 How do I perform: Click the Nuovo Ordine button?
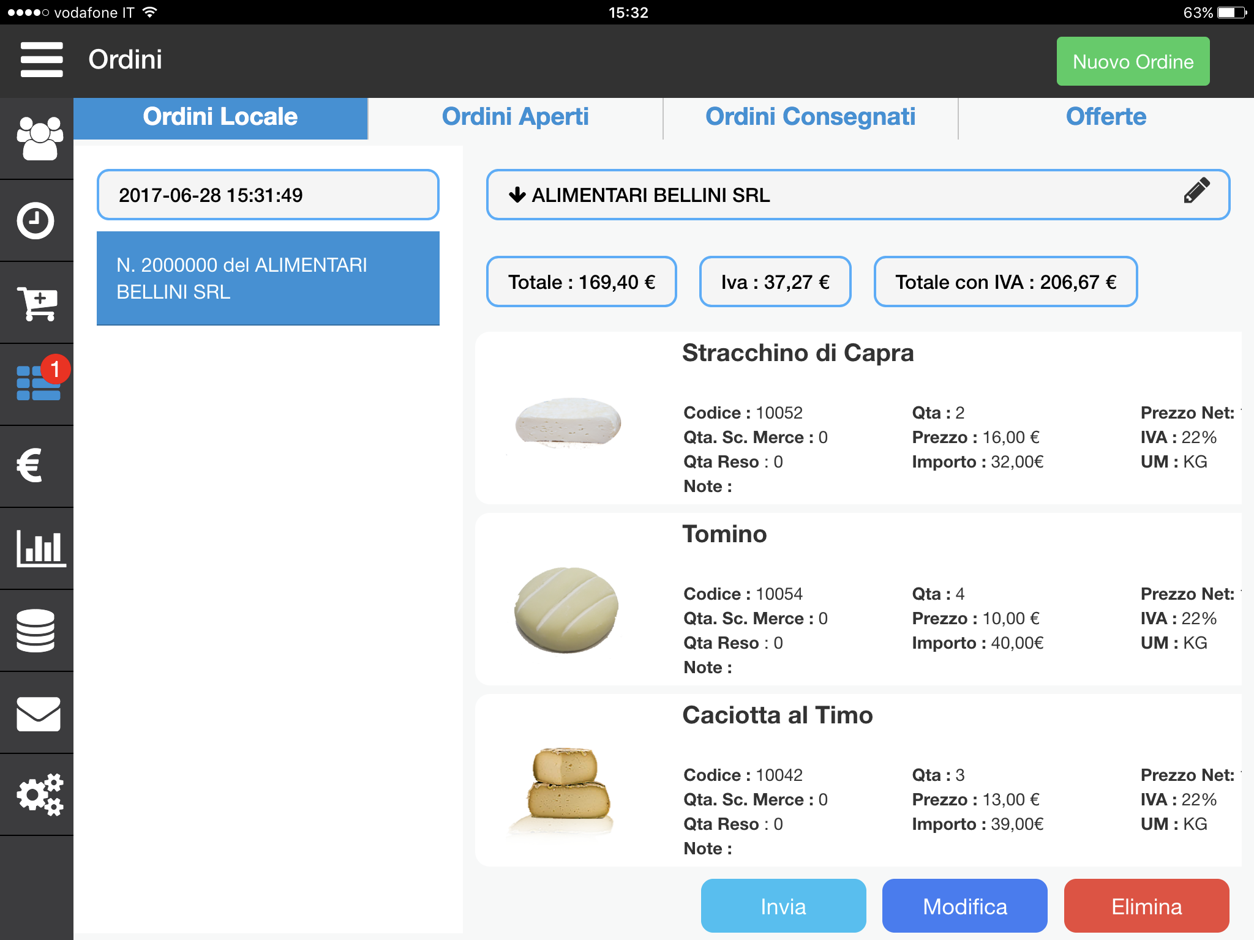(1133, 61)
